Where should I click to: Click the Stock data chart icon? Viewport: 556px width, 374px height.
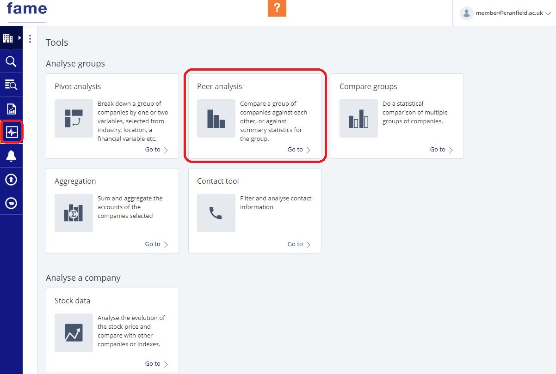click(x=74, y=332)
